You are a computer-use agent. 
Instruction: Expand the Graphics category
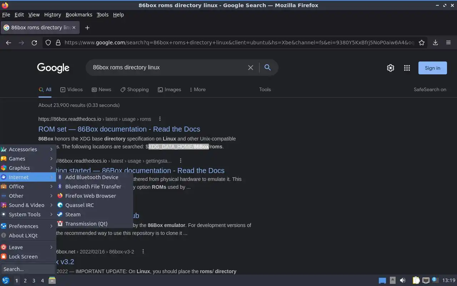point(28,168)
